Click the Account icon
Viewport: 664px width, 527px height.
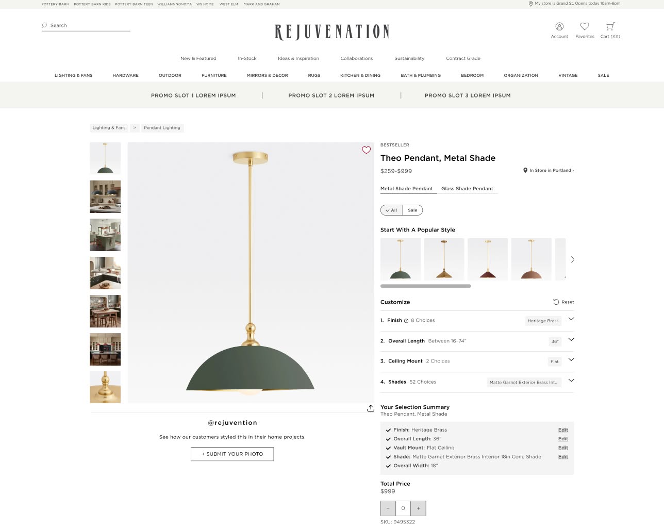[x=559, y=26]
